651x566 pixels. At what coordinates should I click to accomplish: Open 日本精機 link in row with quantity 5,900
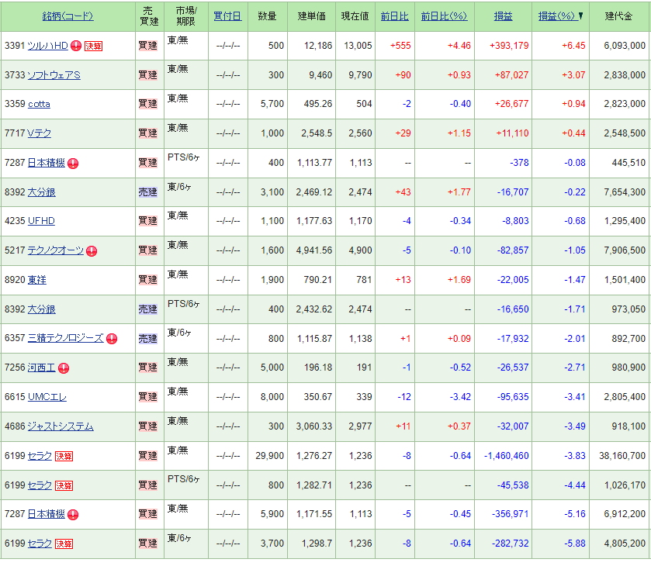pos(46,514)
